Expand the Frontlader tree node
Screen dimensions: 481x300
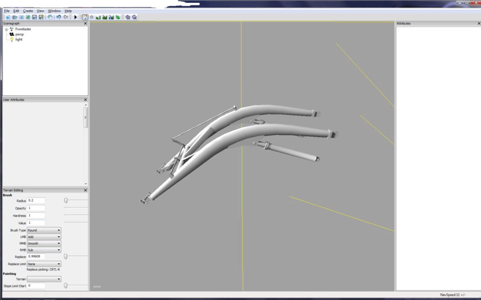click(6, 29)
